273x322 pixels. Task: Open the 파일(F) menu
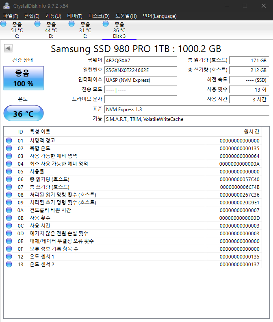tap(11, 16)
